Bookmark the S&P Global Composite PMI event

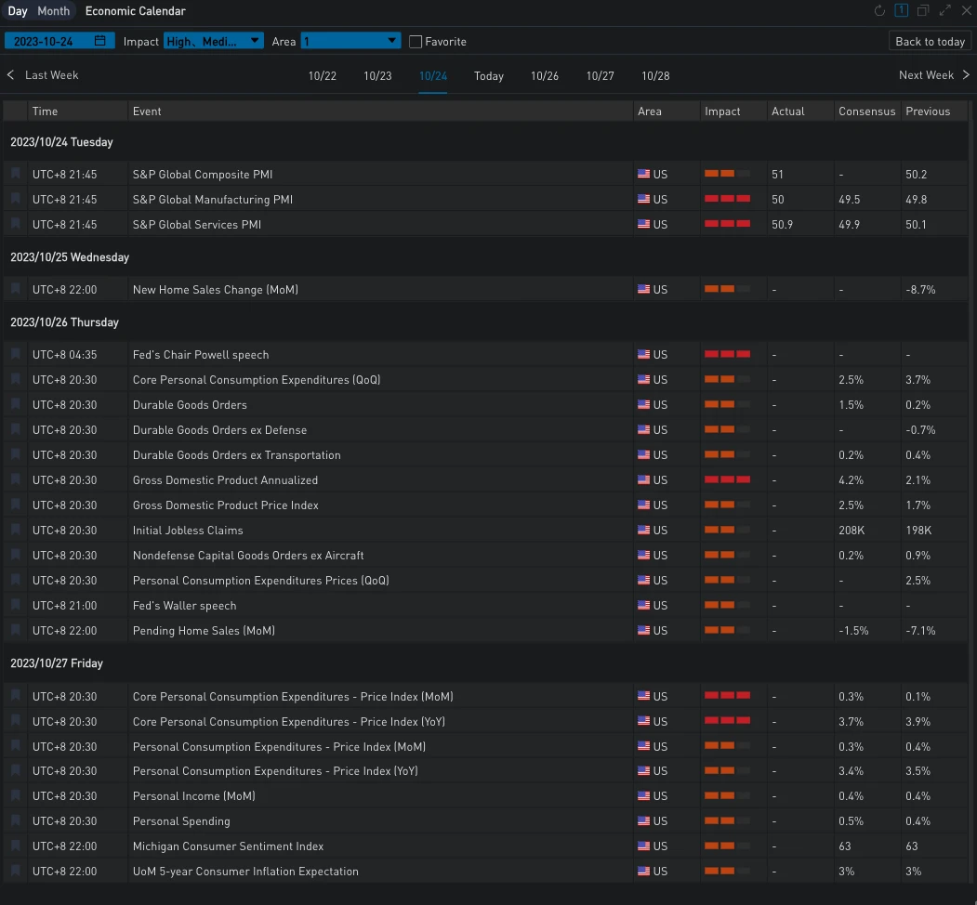tap(16, 174)
